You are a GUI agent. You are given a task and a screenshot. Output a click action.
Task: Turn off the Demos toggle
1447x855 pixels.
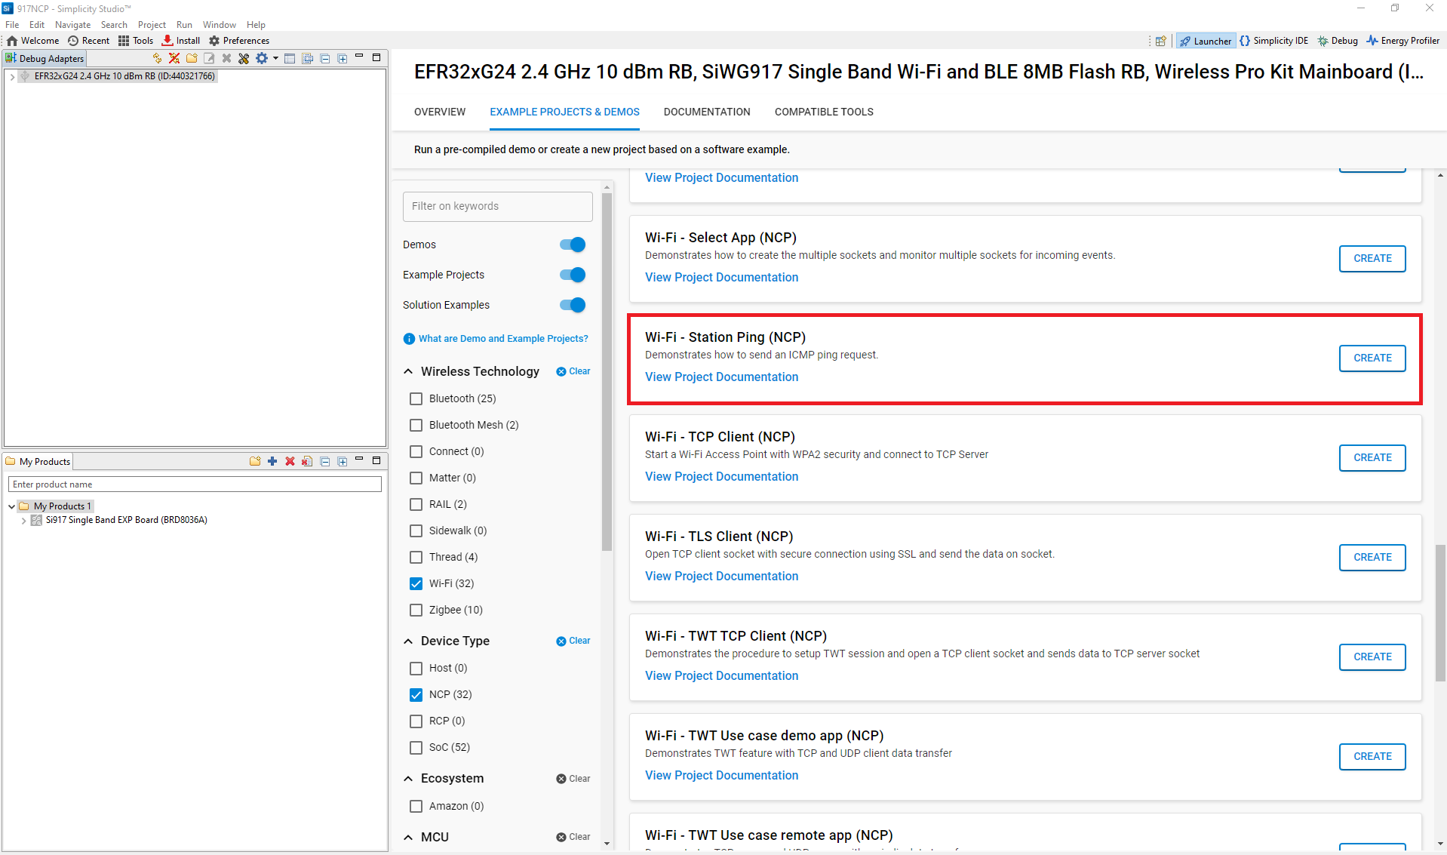click(x=573, y=245)
